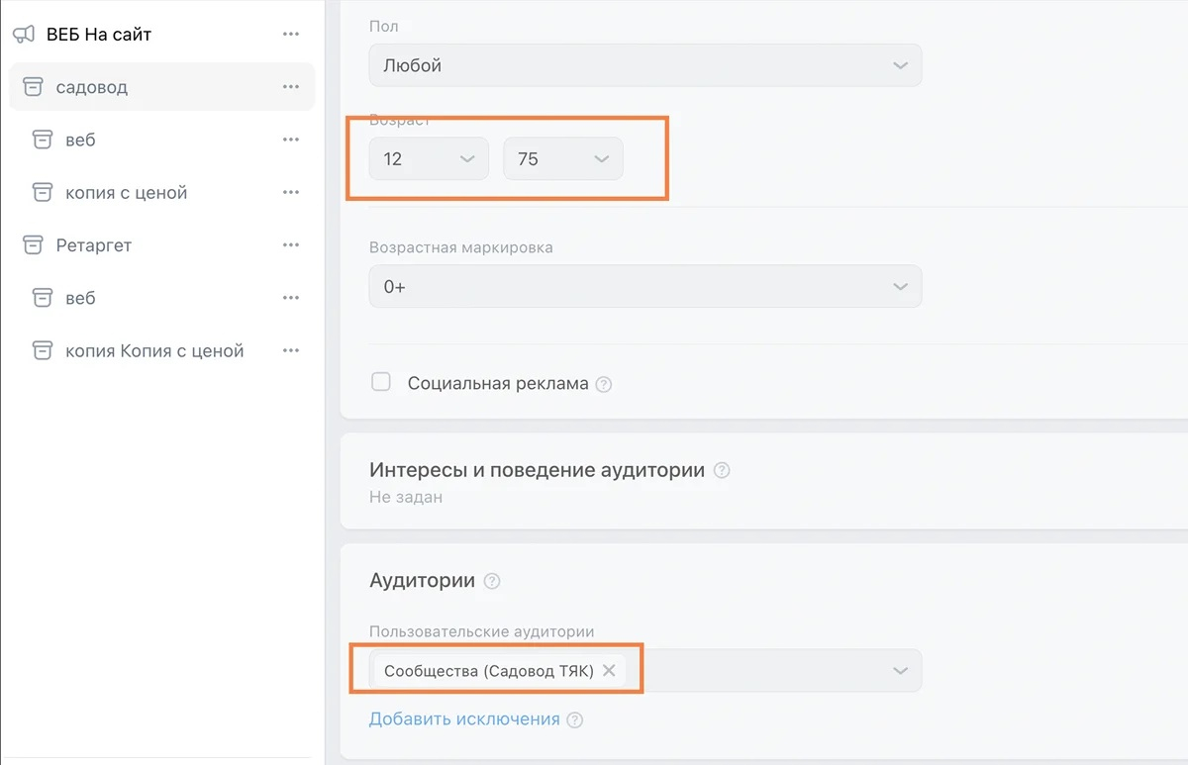Enable the Социальная реклама checkbox
Image resolution: width=1188 pixels, height=765 pixels.
381,382
